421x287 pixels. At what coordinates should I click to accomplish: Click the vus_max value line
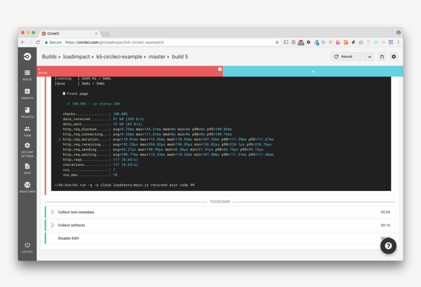(90, 175)
